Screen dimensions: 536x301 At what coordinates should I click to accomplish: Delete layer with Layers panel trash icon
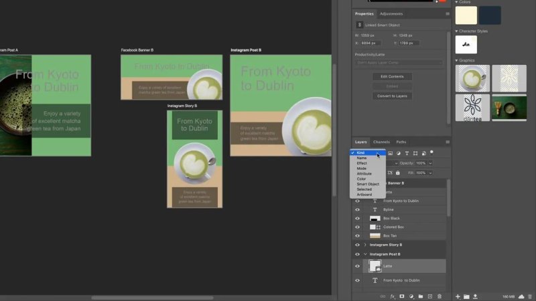[x=440, y=296]
